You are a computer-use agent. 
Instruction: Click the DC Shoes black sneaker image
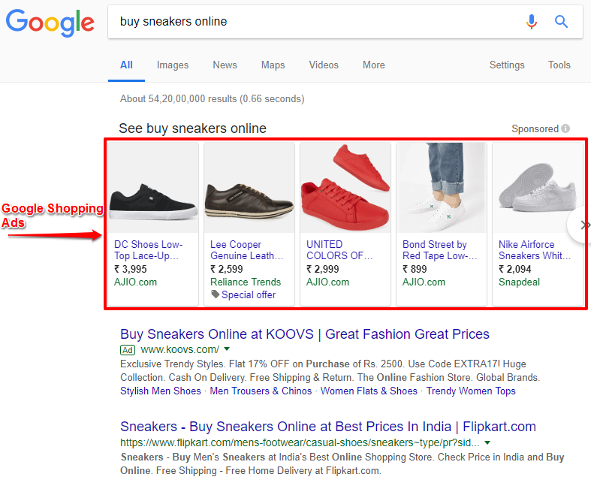click(153, 188)
